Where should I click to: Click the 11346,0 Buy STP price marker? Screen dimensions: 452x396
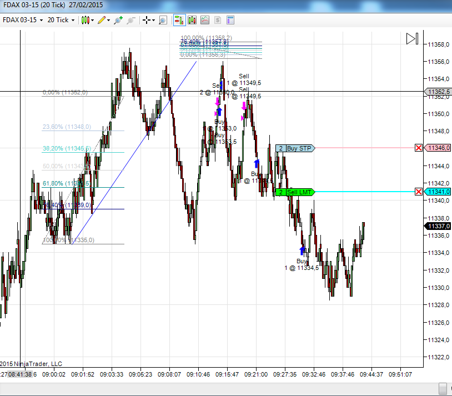[x=438, y=148]
